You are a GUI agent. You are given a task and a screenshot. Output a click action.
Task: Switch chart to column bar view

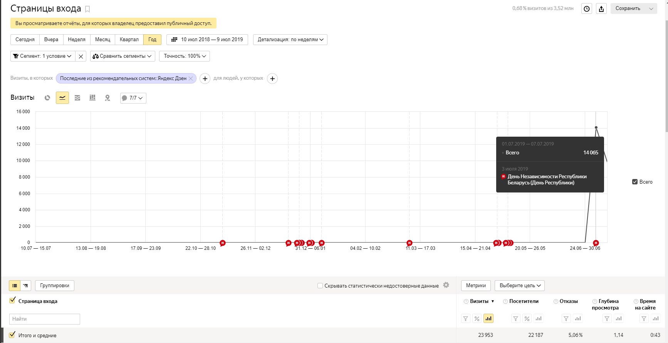pos(92,98)
